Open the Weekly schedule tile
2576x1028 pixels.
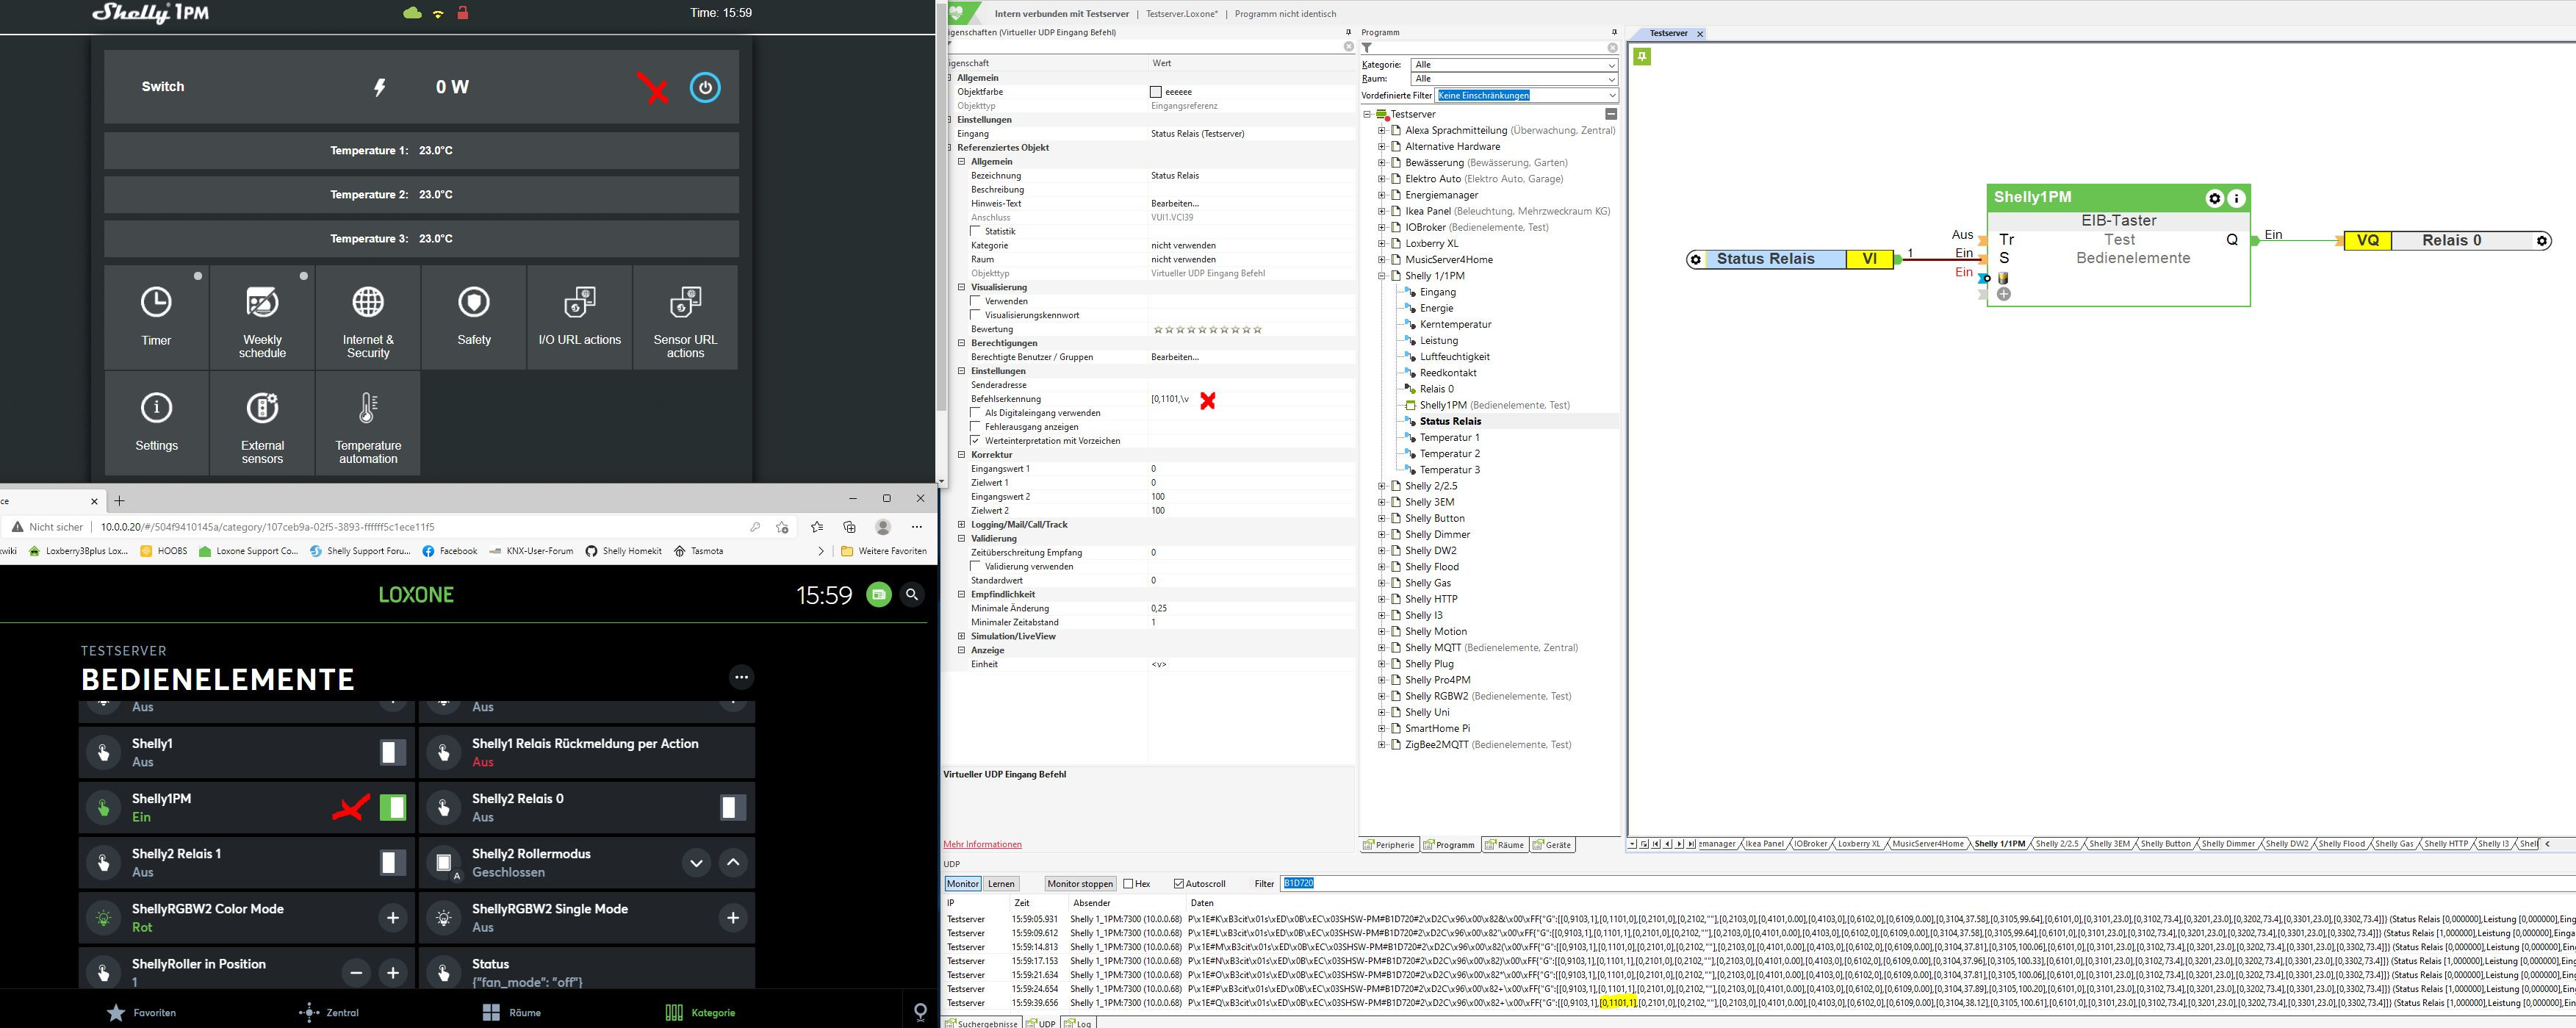(x=262, y=317)
